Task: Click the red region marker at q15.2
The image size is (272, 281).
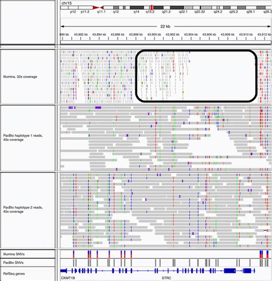Action: click(151, 7)
